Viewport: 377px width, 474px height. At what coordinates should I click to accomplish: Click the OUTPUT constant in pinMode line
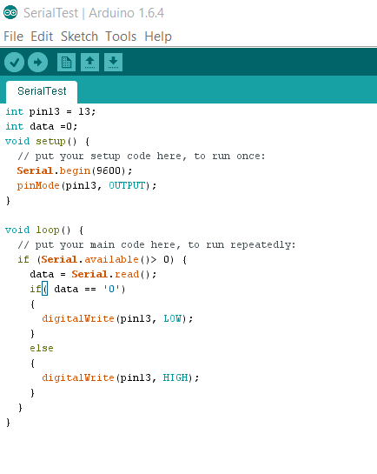tap(127, 185)
